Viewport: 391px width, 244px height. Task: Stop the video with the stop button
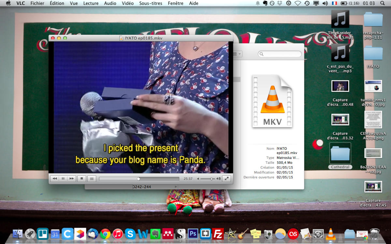tap(82, 179)
